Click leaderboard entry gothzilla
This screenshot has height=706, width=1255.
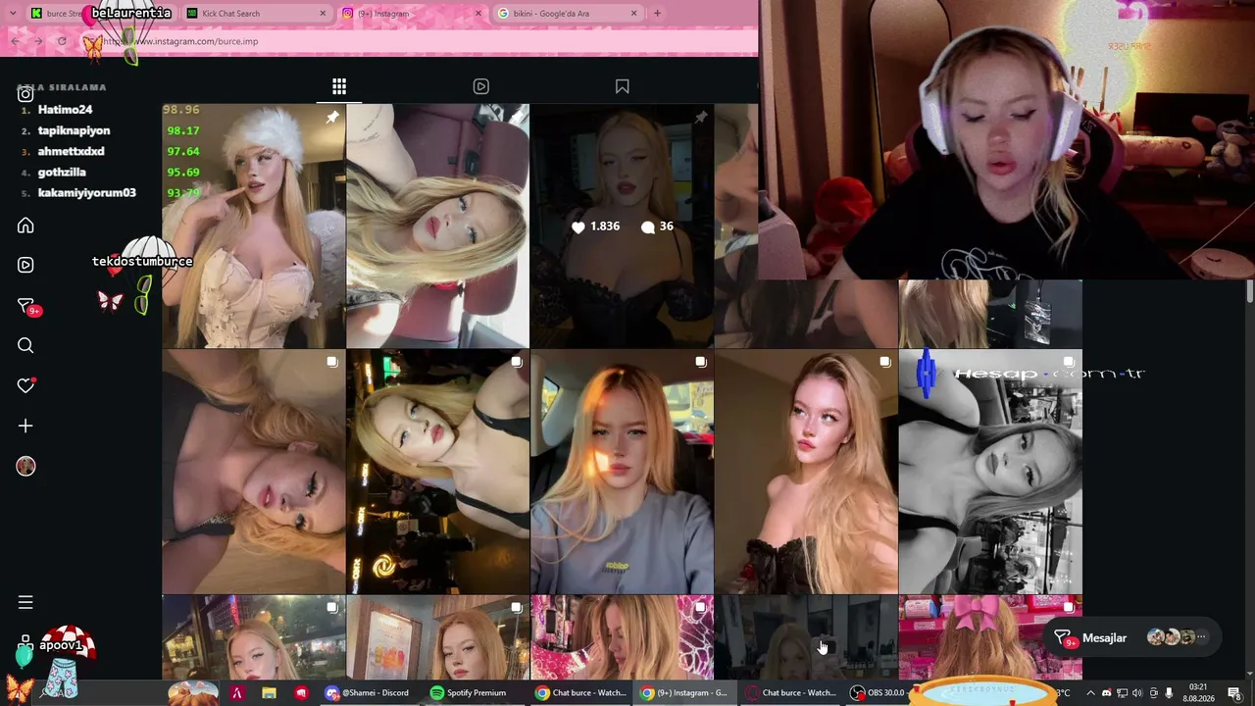pyautogui.click(x=62, y=172)
